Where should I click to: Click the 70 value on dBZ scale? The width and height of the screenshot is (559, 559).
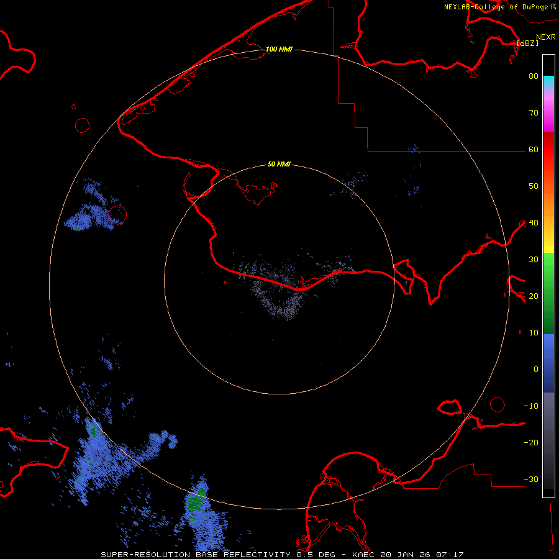coord(534,112)
